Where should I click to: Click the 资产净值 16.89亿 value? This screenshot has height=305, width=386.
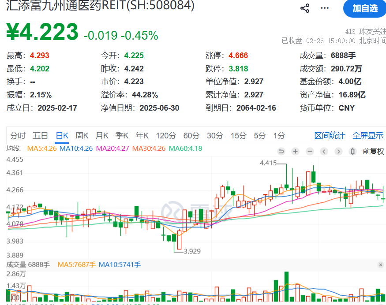coord(352,95)
